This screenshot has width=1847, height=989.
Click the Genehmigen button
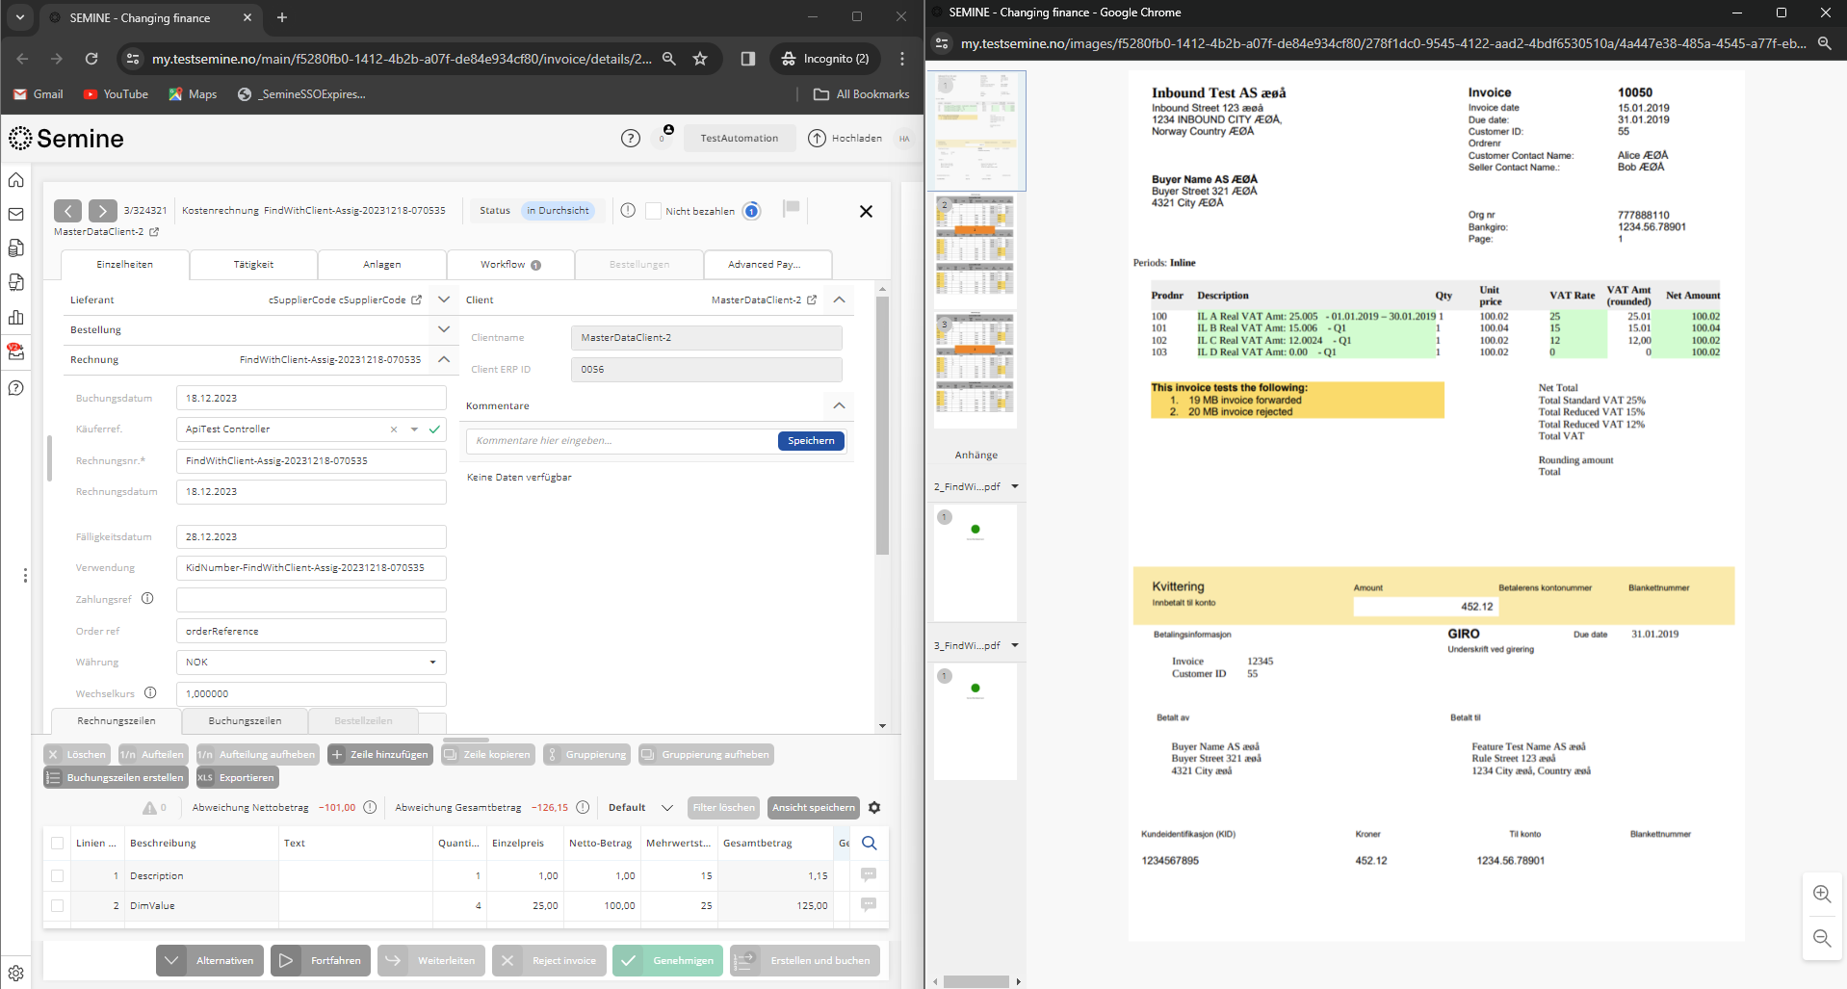click(667, 960)
